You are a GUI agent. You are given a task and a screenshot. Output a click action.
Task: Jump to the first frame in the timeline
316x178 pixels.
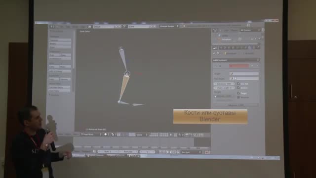point(160,152)
